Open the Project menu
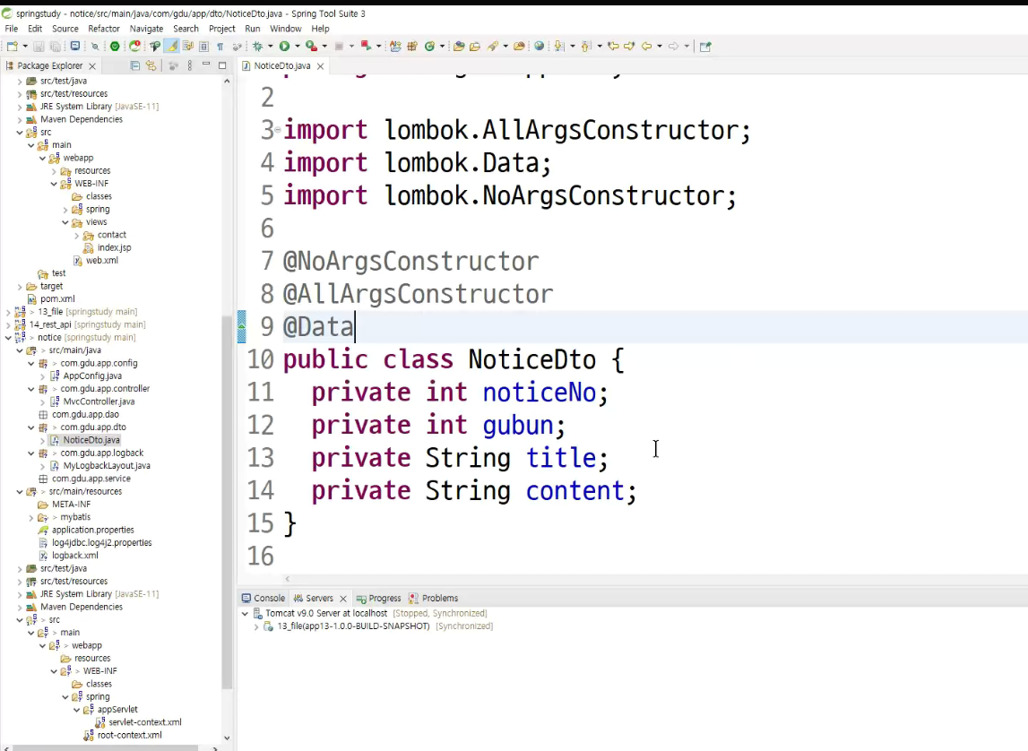Viewport: 1028px width, 751px height. tap(221, 29)
